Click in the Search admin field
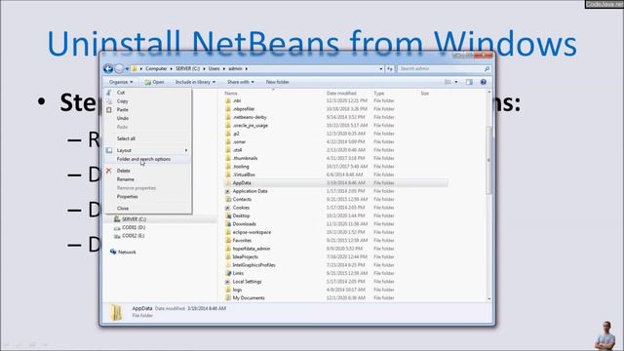 click(x=440, y=69)
